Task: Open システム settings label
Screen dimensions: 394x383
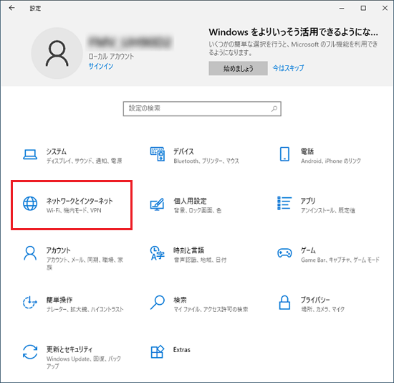Action: click(57, 151)
